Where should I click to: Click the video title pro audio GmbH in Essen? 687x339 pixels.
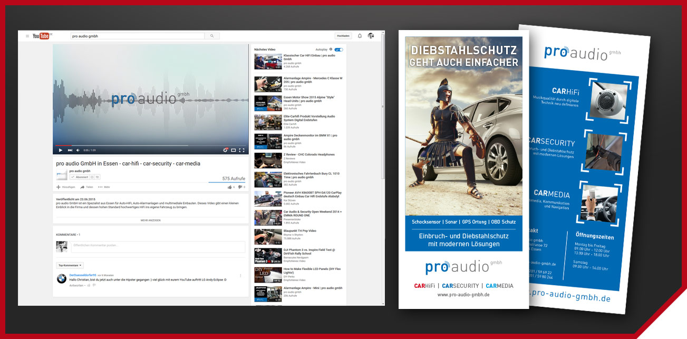[128, 163]
